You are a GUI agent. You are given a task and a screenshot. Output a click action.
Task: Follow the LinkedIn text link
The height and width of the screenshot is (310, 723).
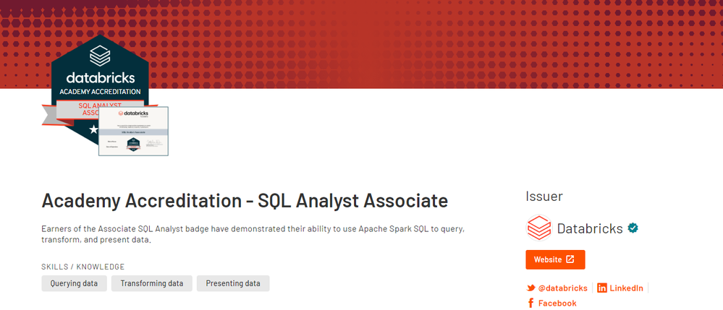click(x=626, y=288)
